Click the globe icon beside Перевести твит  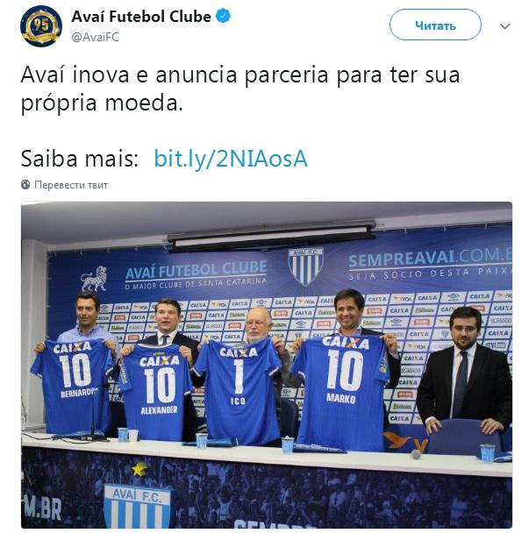25,185
